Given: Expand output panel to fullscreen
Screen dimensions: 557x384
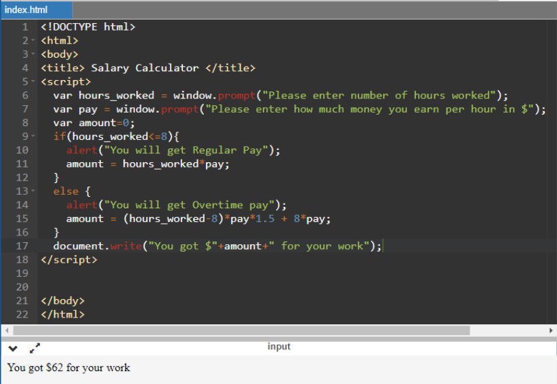Looking at the screenshot, I should point(35,349).
